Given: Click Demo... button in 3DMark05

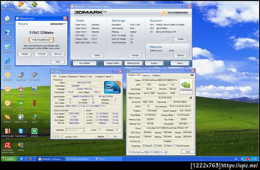Looking at the screenshot, I should [180, 63].
